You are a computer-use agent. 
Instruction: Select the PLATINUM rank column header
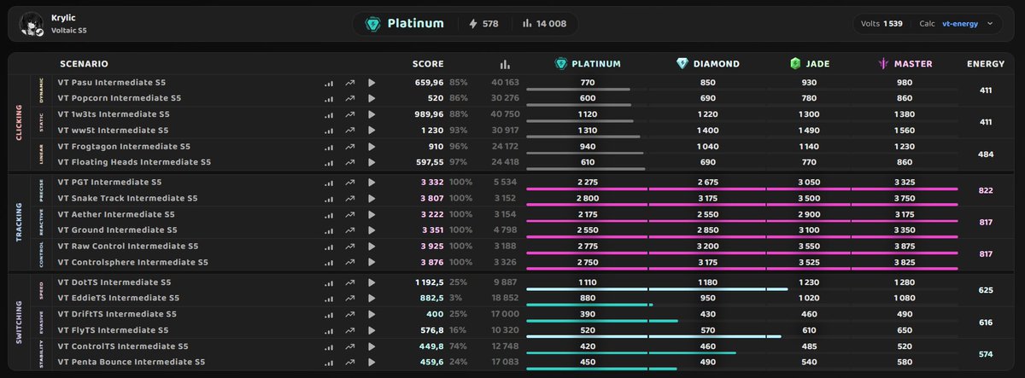click(588, 64)
